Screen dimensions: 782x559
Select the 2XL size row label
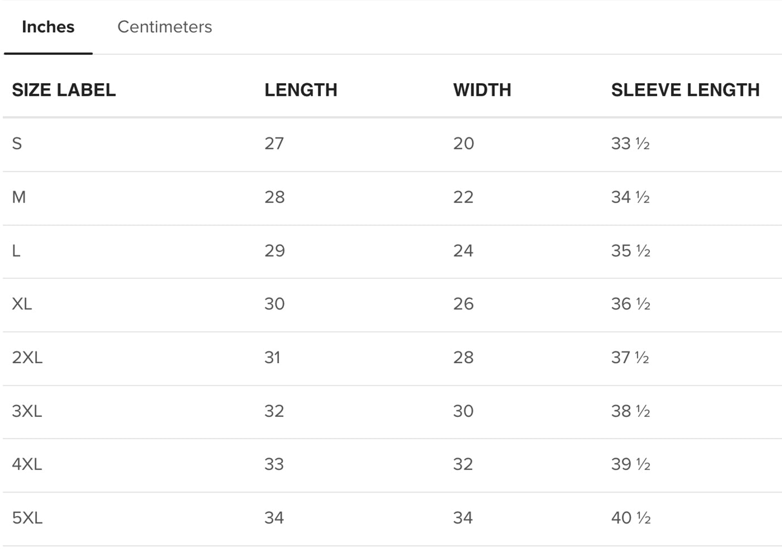(27, 357)
